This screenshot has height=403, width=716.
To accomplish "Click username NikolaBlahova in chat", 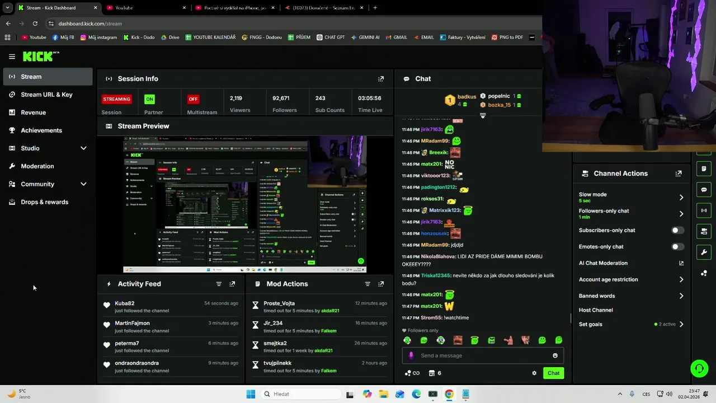I will (438, 256).
